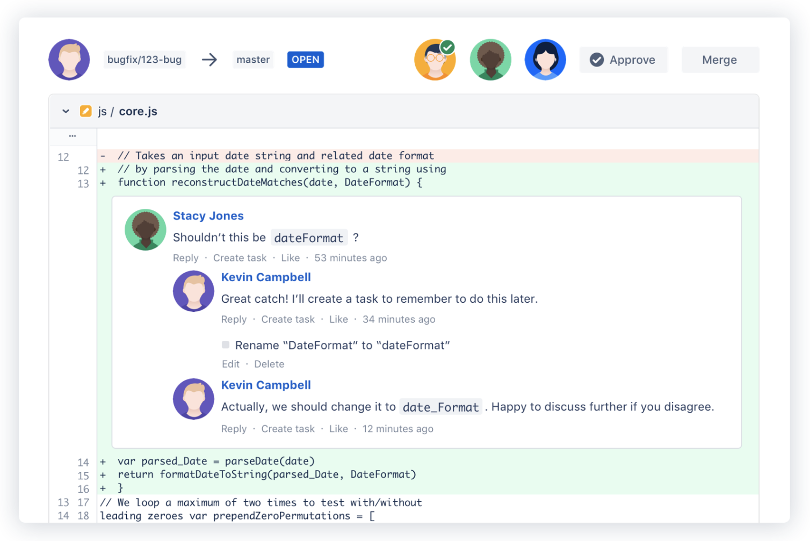
Task: Click the Merge button
Action: pos(720,60)
